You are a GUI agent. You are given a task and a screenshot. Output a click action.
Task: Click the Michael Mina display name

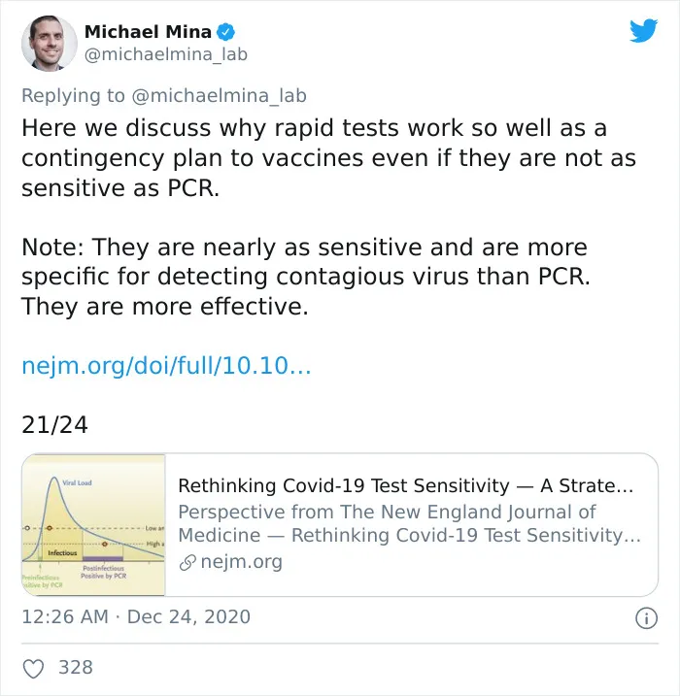click(x=148, y=32)
